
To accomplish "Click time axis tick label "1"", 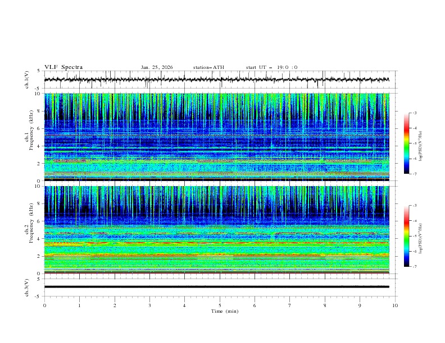I will click(79, 305).
